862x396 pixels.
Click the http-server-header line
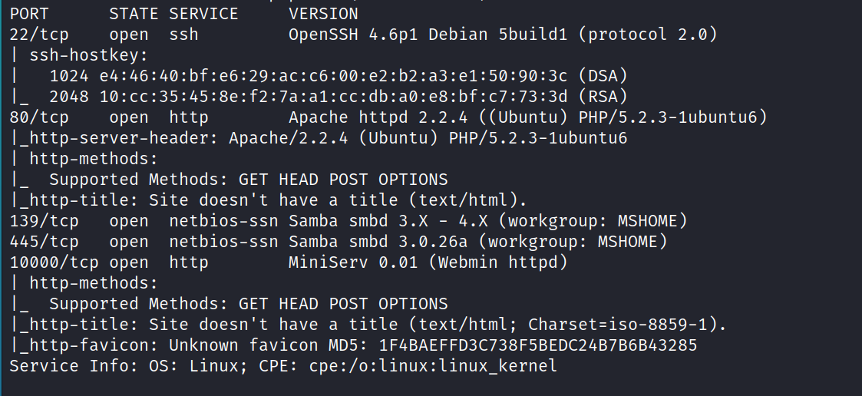coord(319,138)
